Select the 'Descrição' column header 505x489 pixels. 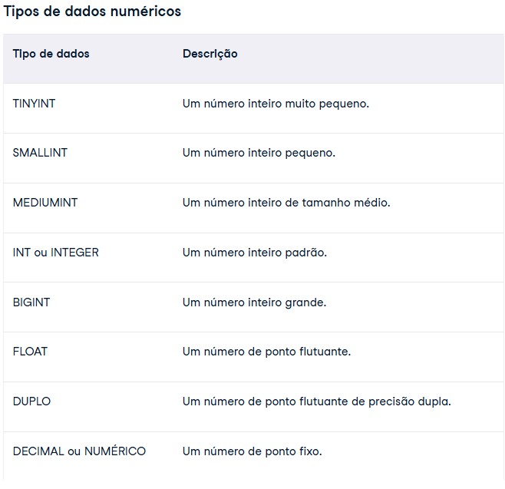[x=210, y=54]
